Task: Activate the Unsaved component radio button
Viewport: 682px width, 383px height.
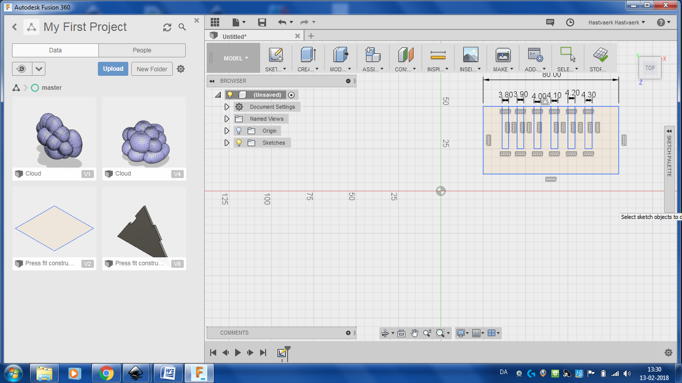Action: coord(292,95)
